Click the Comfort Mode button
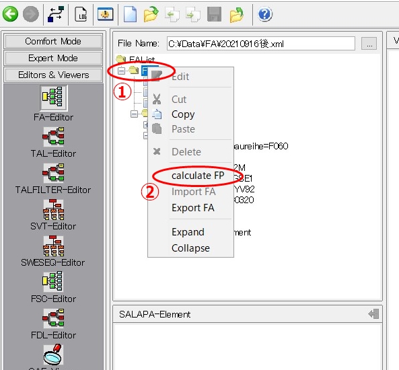Viewport: 399px width, 370px height. [53, 41]
